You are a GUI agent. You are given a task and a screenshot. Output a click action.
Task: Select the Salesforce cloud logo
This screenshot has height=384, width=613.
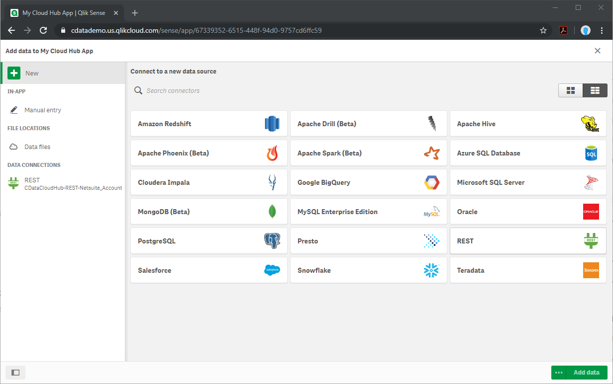click(x=272, y=270)
